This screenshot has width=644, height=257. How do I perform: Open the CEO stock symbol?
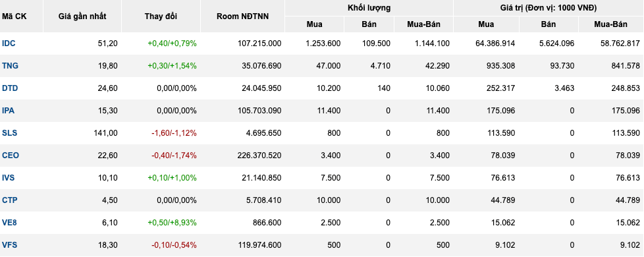pos(11,156)
